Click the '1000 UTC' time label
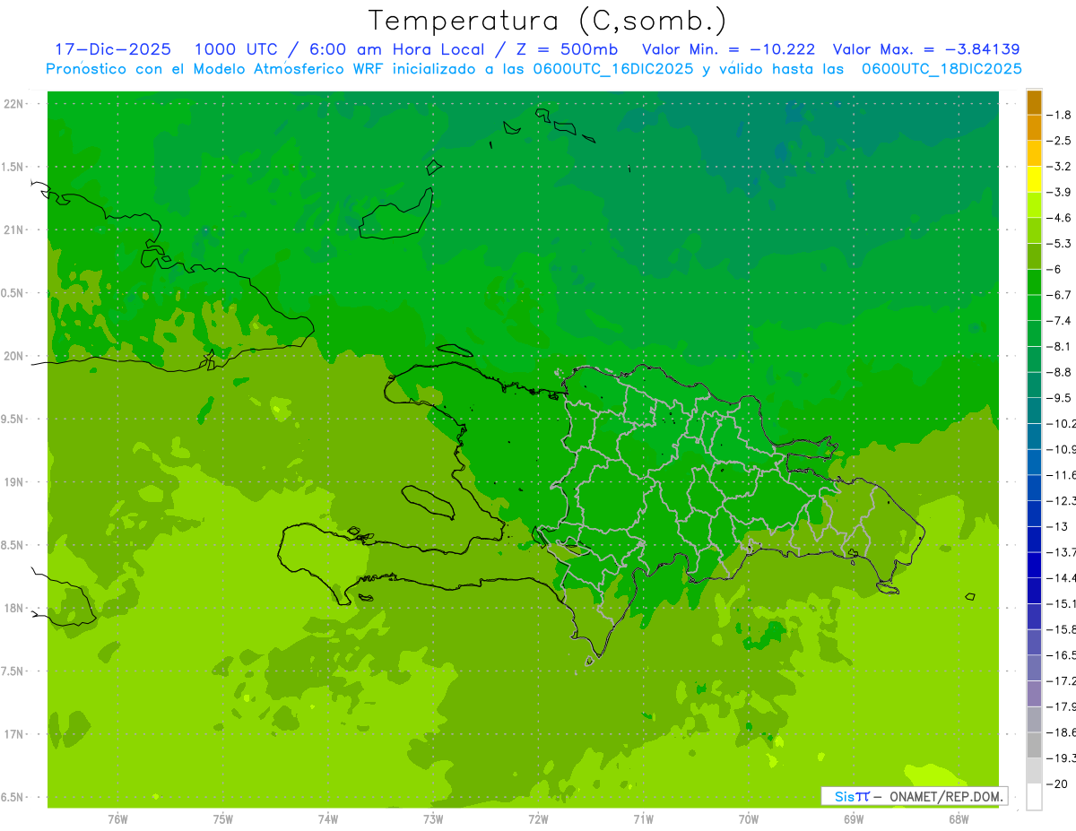Viewport: 1076px width, 831px height. 239,49
